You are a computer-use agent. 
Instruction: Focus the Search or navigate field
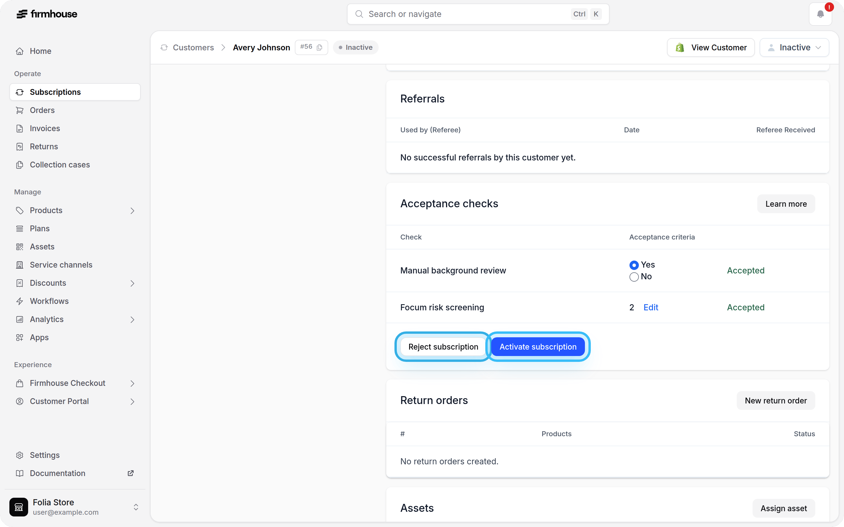click(478, 14)
